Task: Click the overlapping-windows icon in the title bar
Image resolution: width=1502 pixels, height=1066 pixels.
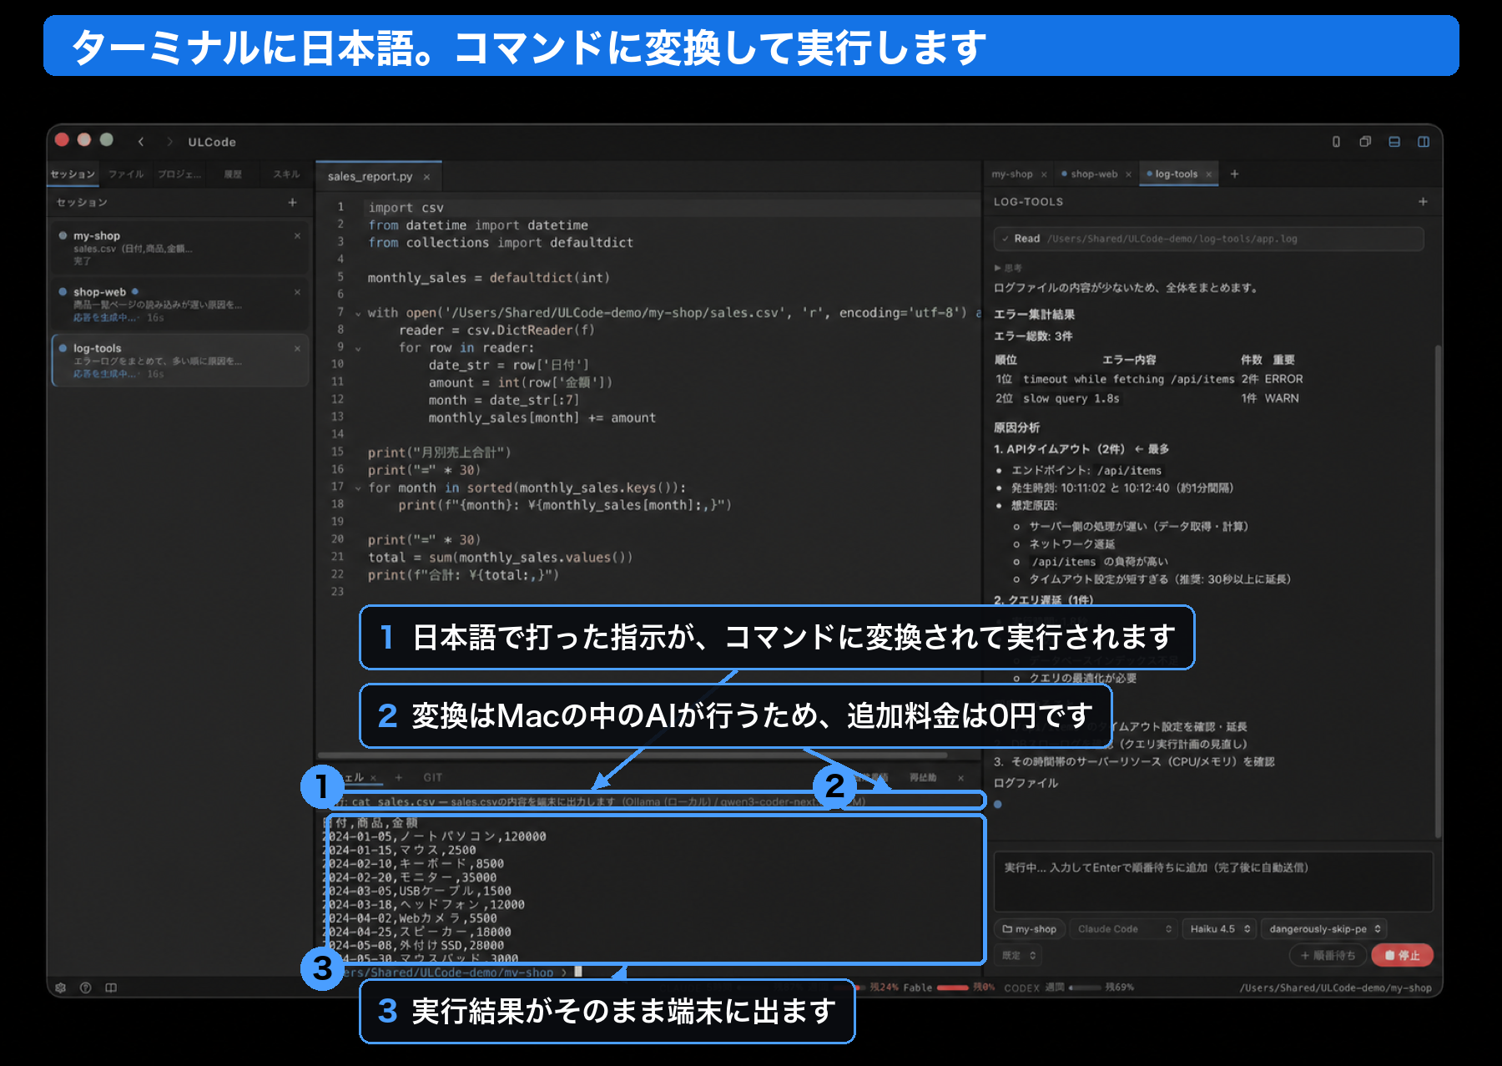Action: point(1365,142)
